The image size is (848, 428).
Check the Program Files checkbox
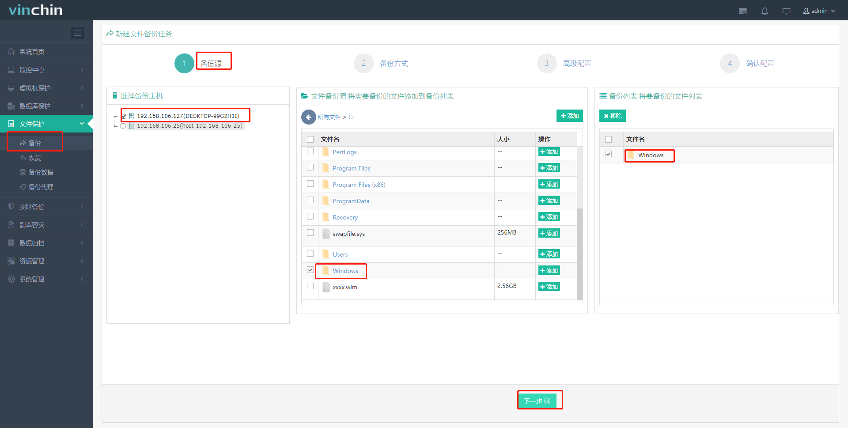[310, 167]
